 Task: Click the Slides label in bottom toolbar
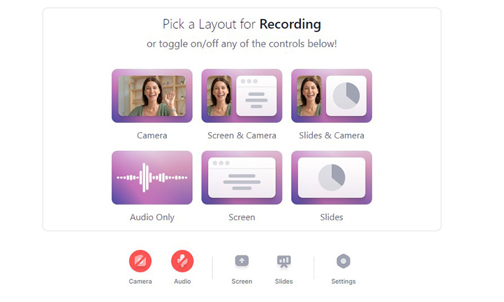tap(284, 281)
